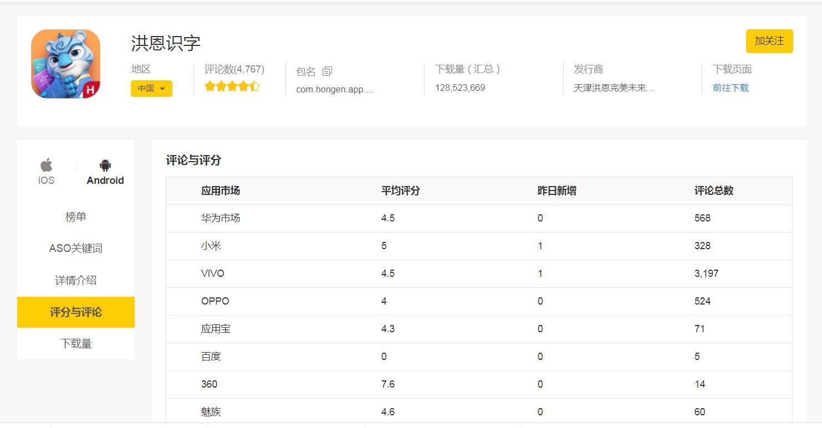822x428 pixels.
Task: Select the 评分与评论 sidebar menu item
Action: pos(76,312)
